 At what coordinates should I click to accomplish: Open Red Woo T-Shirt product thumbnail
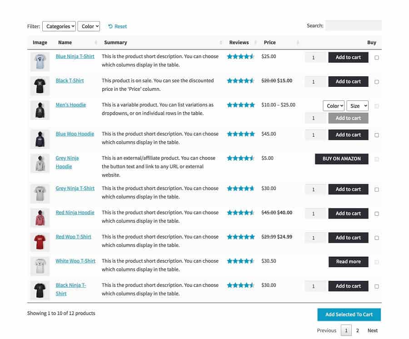click(40, 242)
